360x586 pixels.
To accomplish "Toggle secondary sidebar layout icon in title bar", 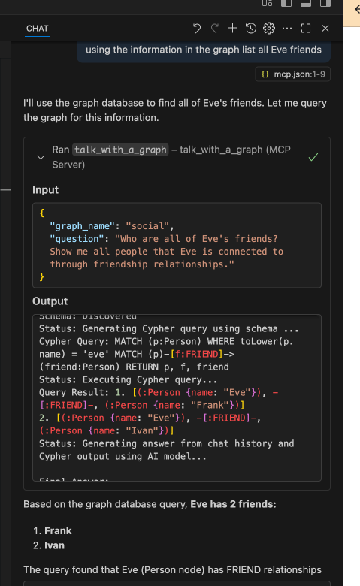I will [325, 3].
